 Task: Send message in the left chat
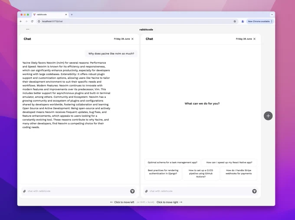coord(132,191)
